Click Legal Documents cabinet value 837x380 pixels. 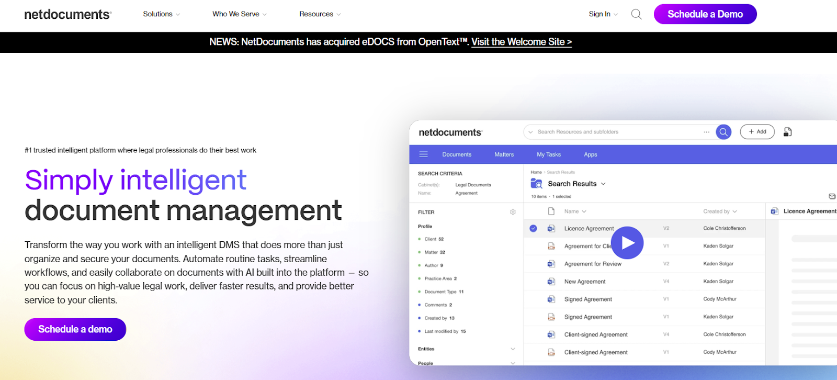[x=473, y=185]
